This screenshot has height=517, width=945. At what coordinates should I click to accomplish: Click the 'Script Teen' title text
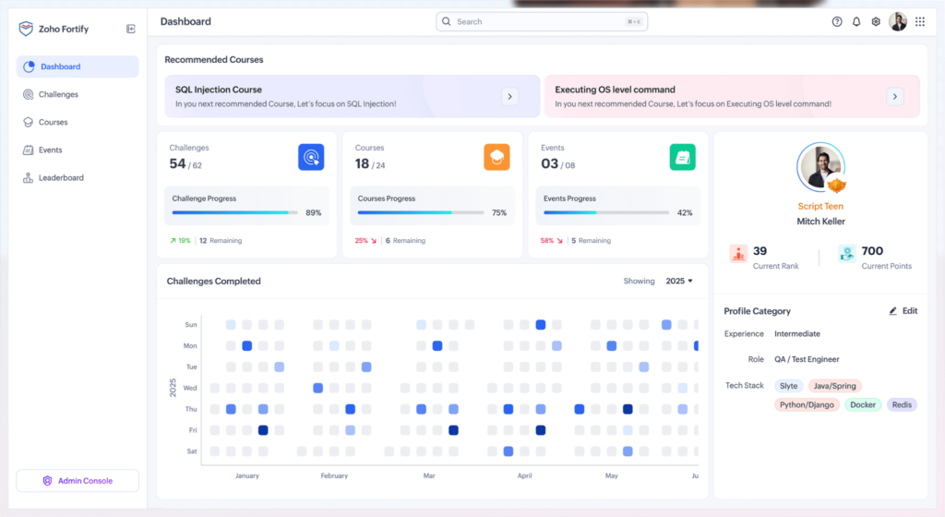tap(820, 206)
